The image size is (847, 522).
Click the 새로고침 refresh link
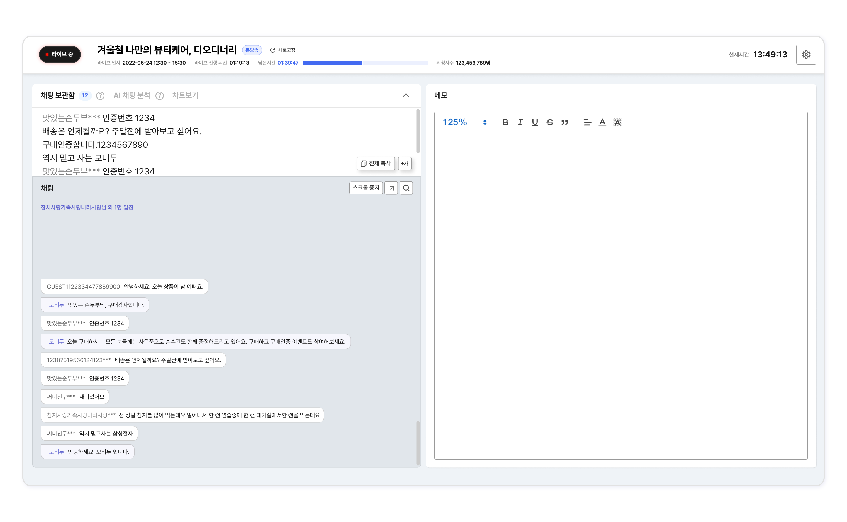click(x=283, y=50)
